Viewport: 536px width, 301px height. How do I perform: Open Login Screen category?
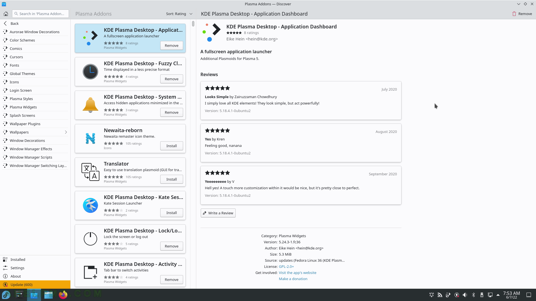tap(35, 90)
